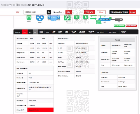The image size is (140, 114).
Task: Click the red CEK button
Action: [69, 12]
